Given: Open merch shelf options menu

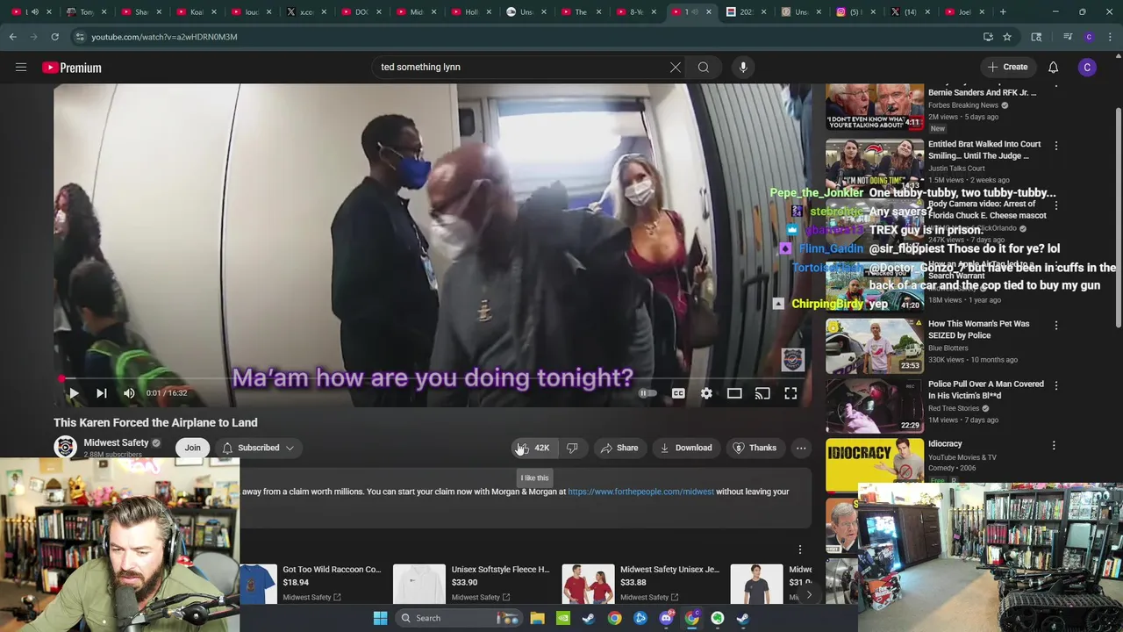Looking at the screenshot, I should pyautogui.click(x=800, y=549).
